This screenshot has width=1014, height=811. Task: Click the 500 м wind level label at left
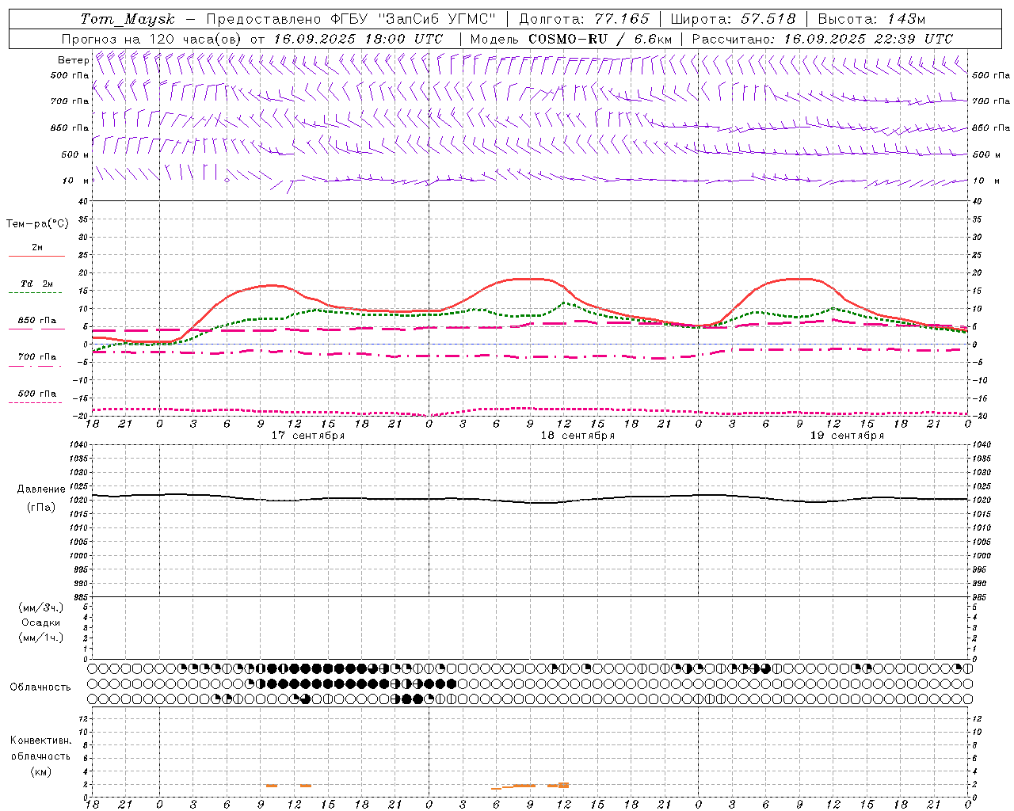[x=75, y=154]
